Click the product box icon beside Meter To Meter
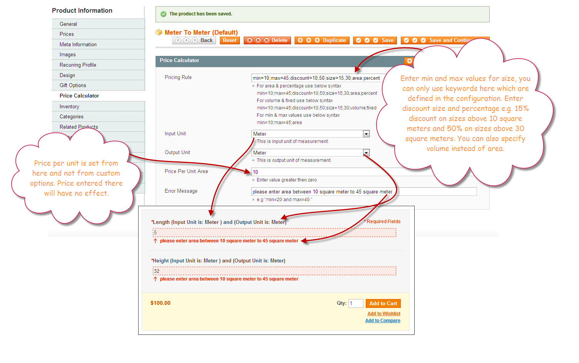This screenshot has width=579, height=363. click(x=159, y=32)
